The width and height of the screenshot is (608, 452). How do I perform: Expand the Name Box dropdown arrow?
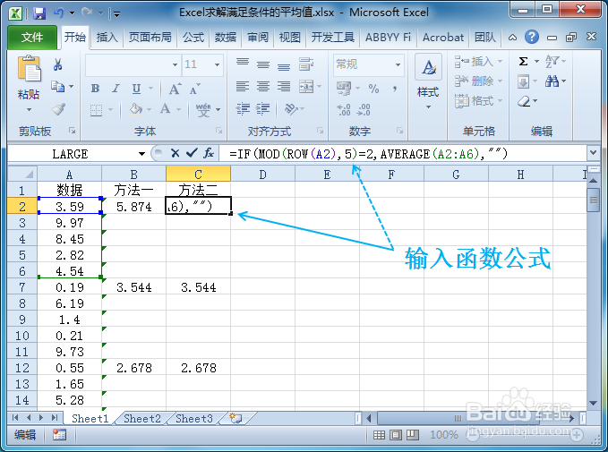141,154
